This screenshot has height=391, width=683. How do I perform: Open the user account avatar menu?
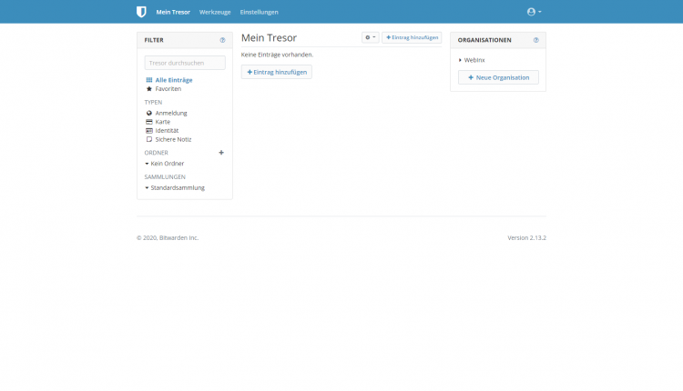[x=534, y=12]
